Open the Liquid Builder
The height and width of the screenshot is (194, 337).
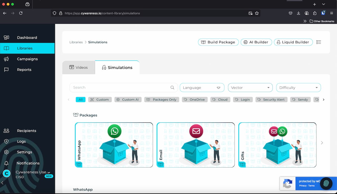(x=293, y=42)
